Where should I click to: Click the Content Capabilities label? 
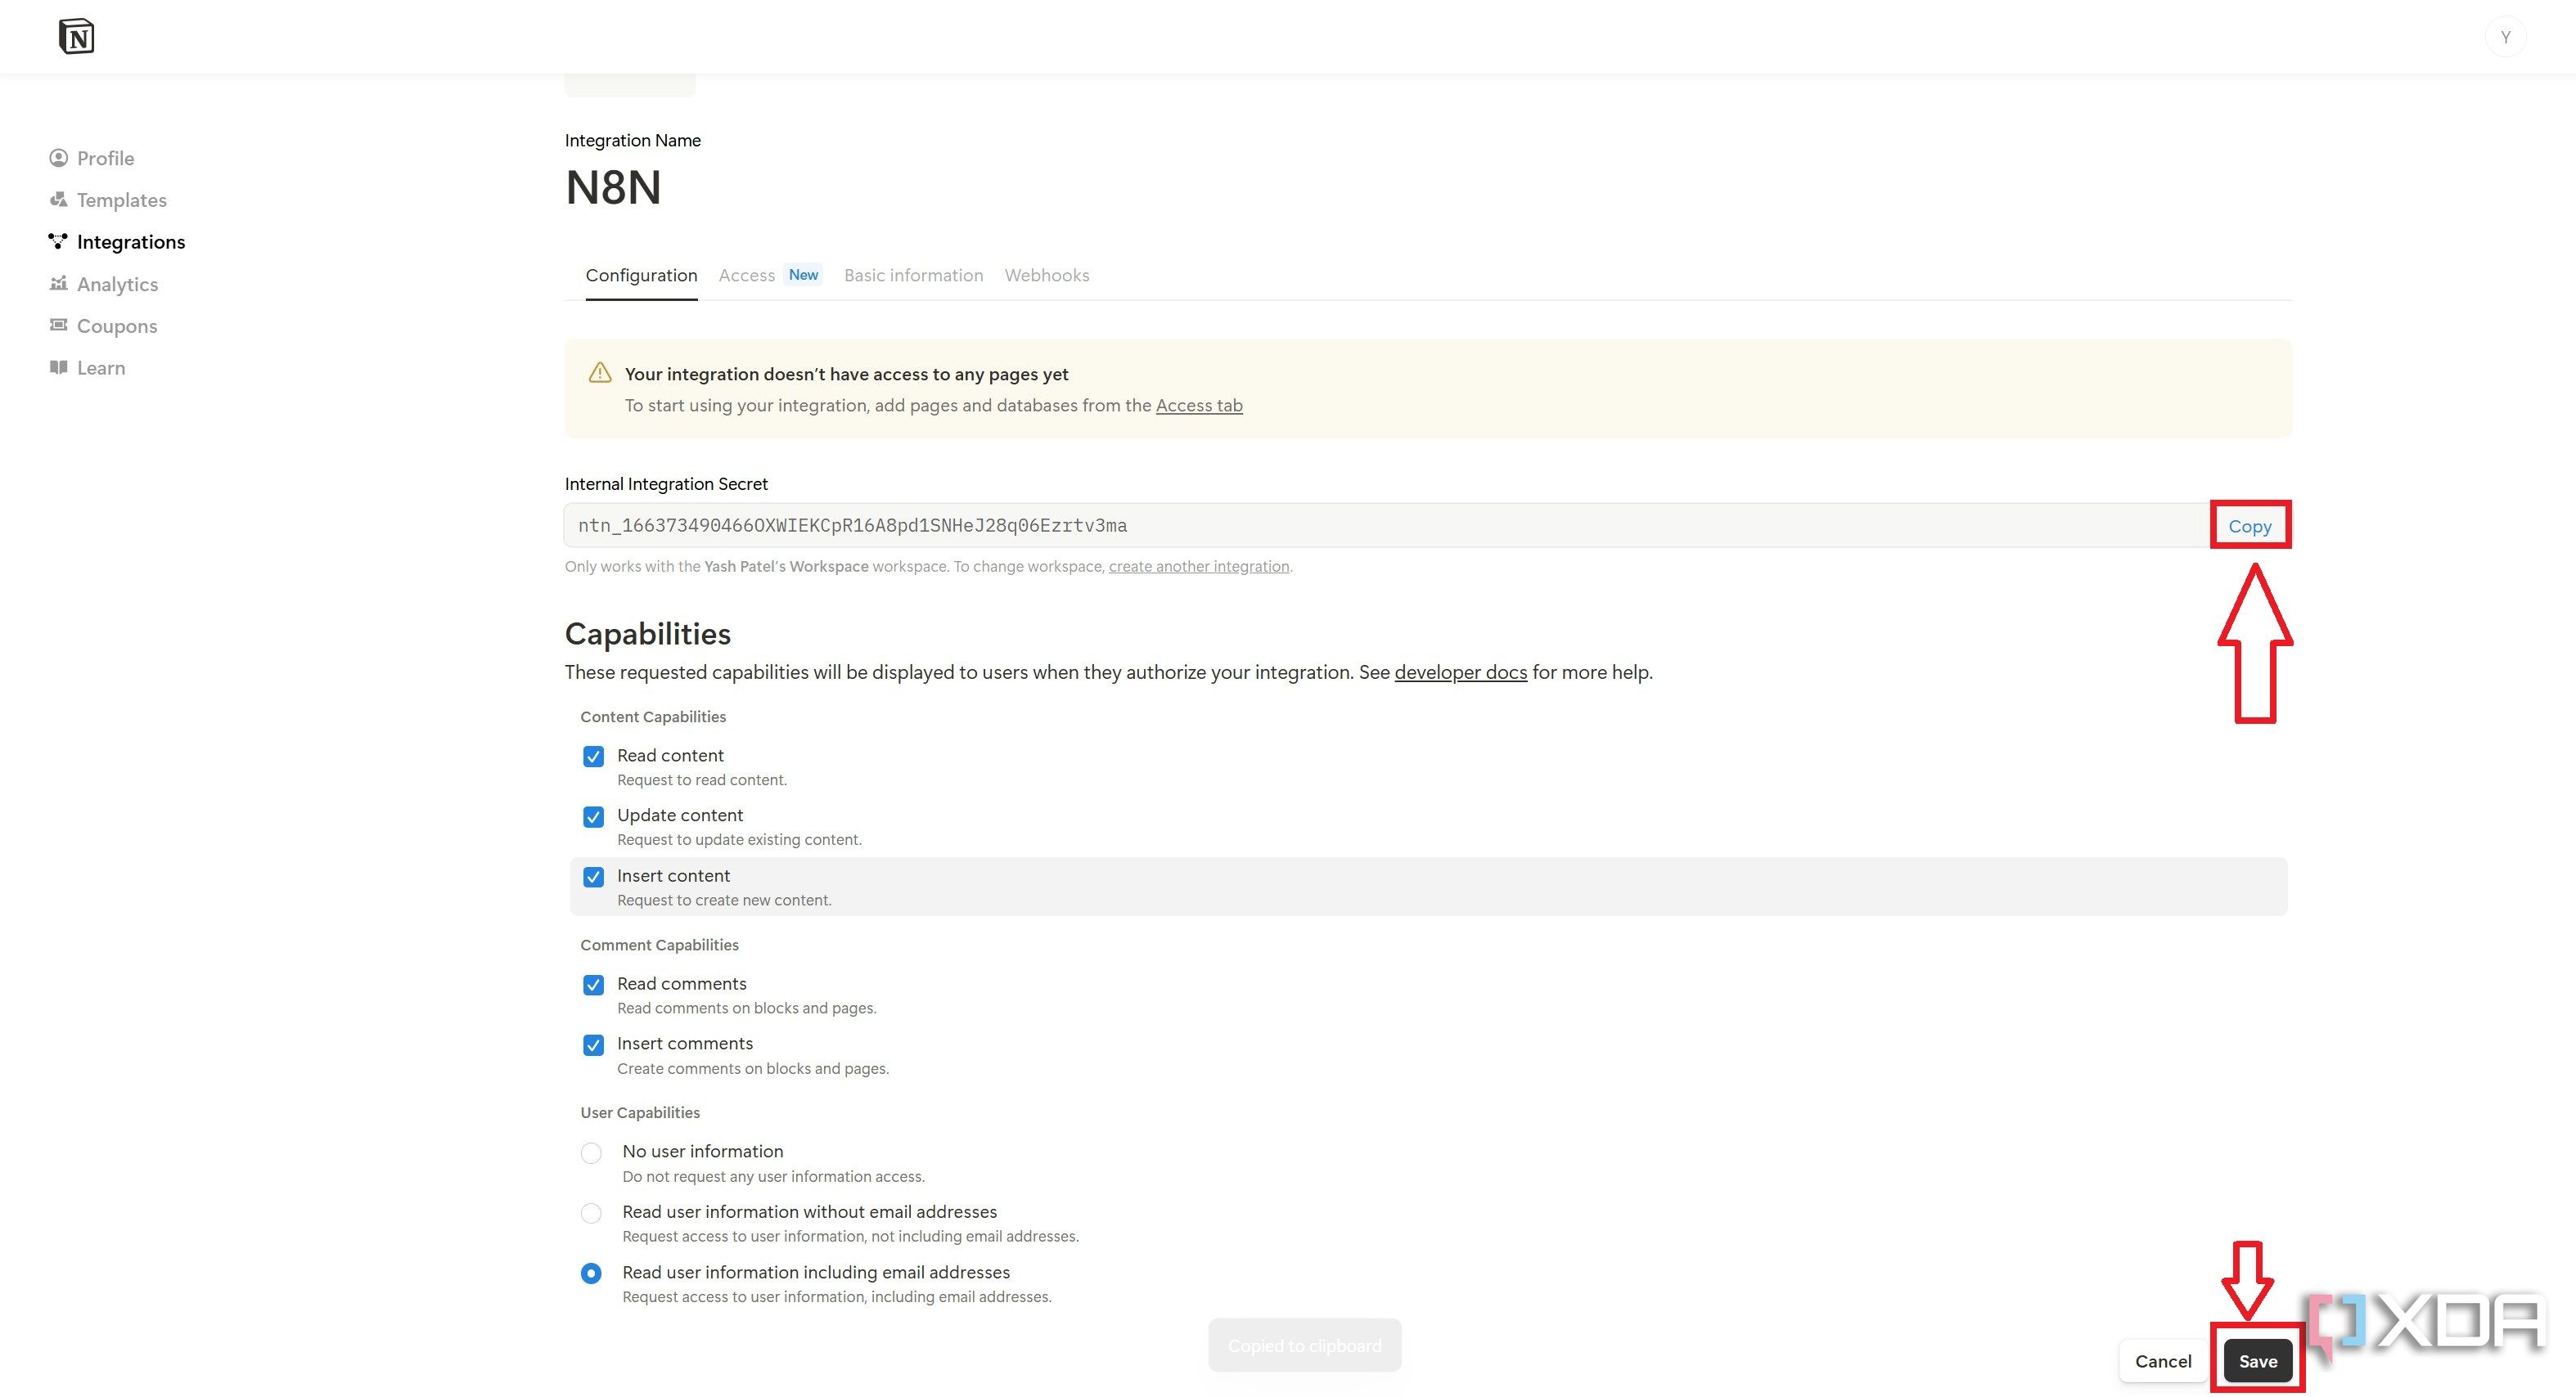click(653, 717)
